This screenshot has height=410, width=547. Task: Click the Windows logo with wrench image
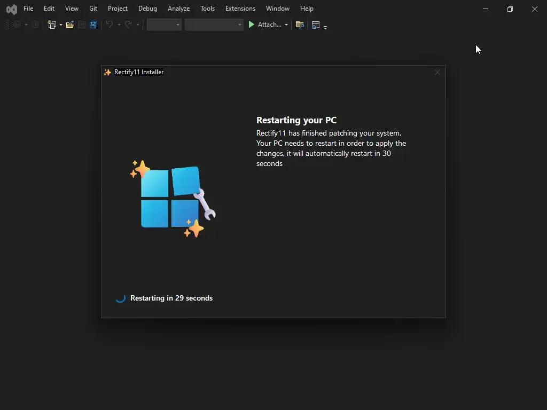[173, 199]
